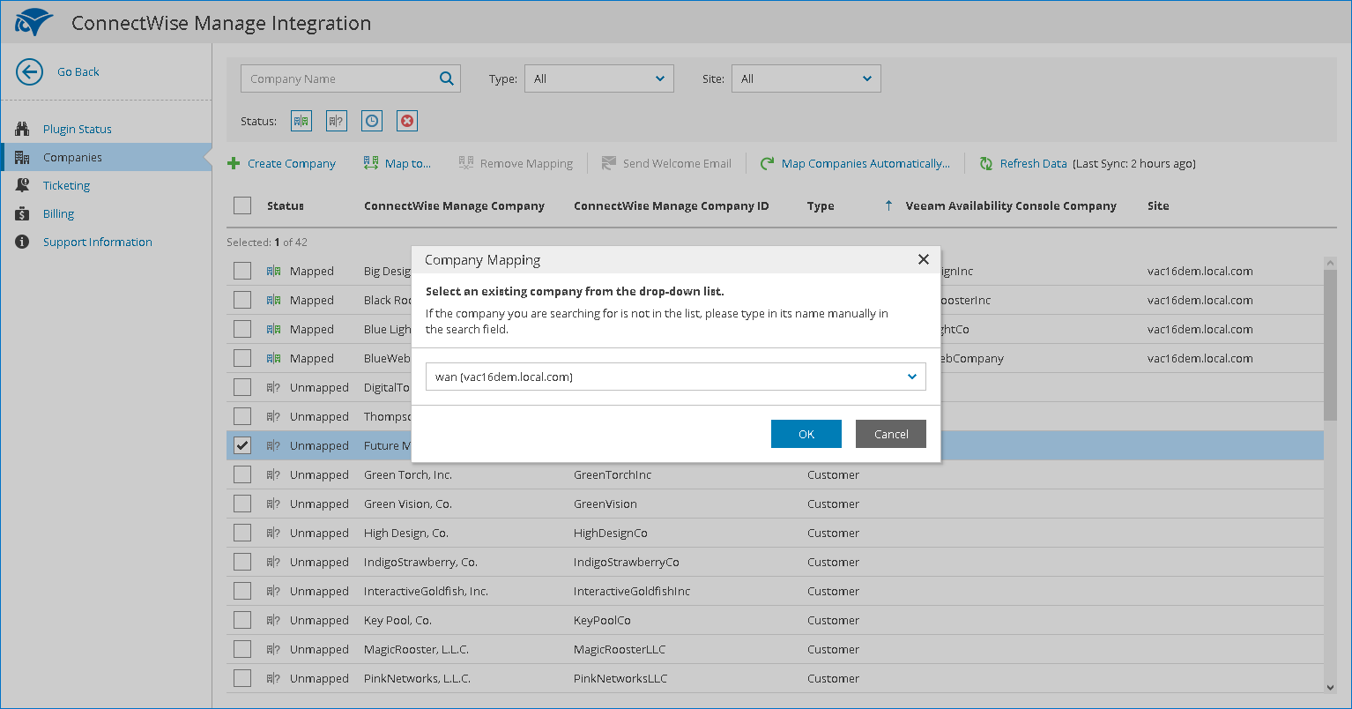Click the mapped status filter icon
The image size is (1352, 709).
pyautogui.click(x=301, y=122)
